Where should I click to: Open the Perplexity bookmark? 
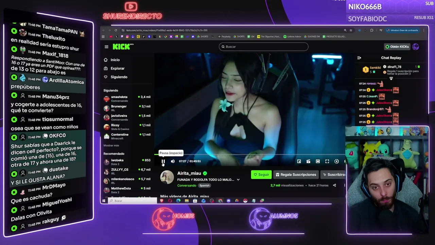click(224, 36)
